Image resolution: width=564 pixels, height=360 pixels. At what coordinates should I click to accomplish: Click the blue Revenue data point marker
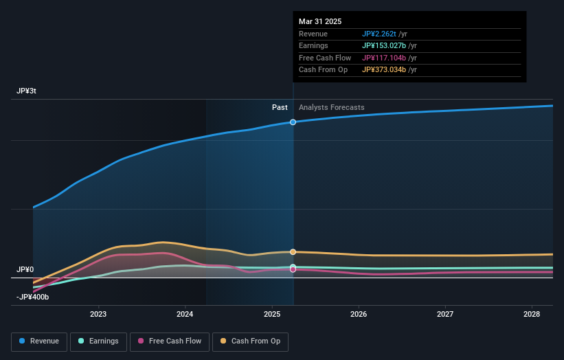tap(293, 122)
